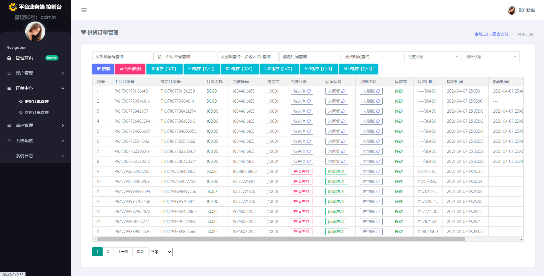Screen dimensions: 544x276
Task: Expand the 账户管理 sidebar menu
Action: coord(36,73)
